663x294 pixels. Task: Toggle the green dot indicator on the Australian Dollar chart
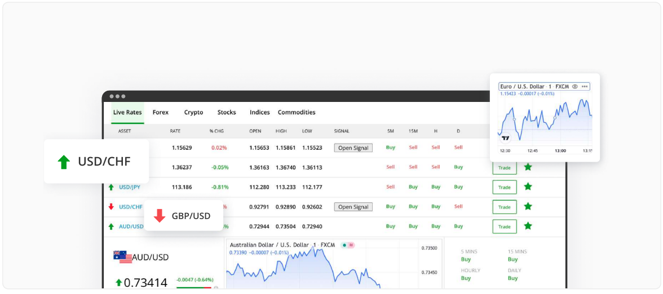343,245
